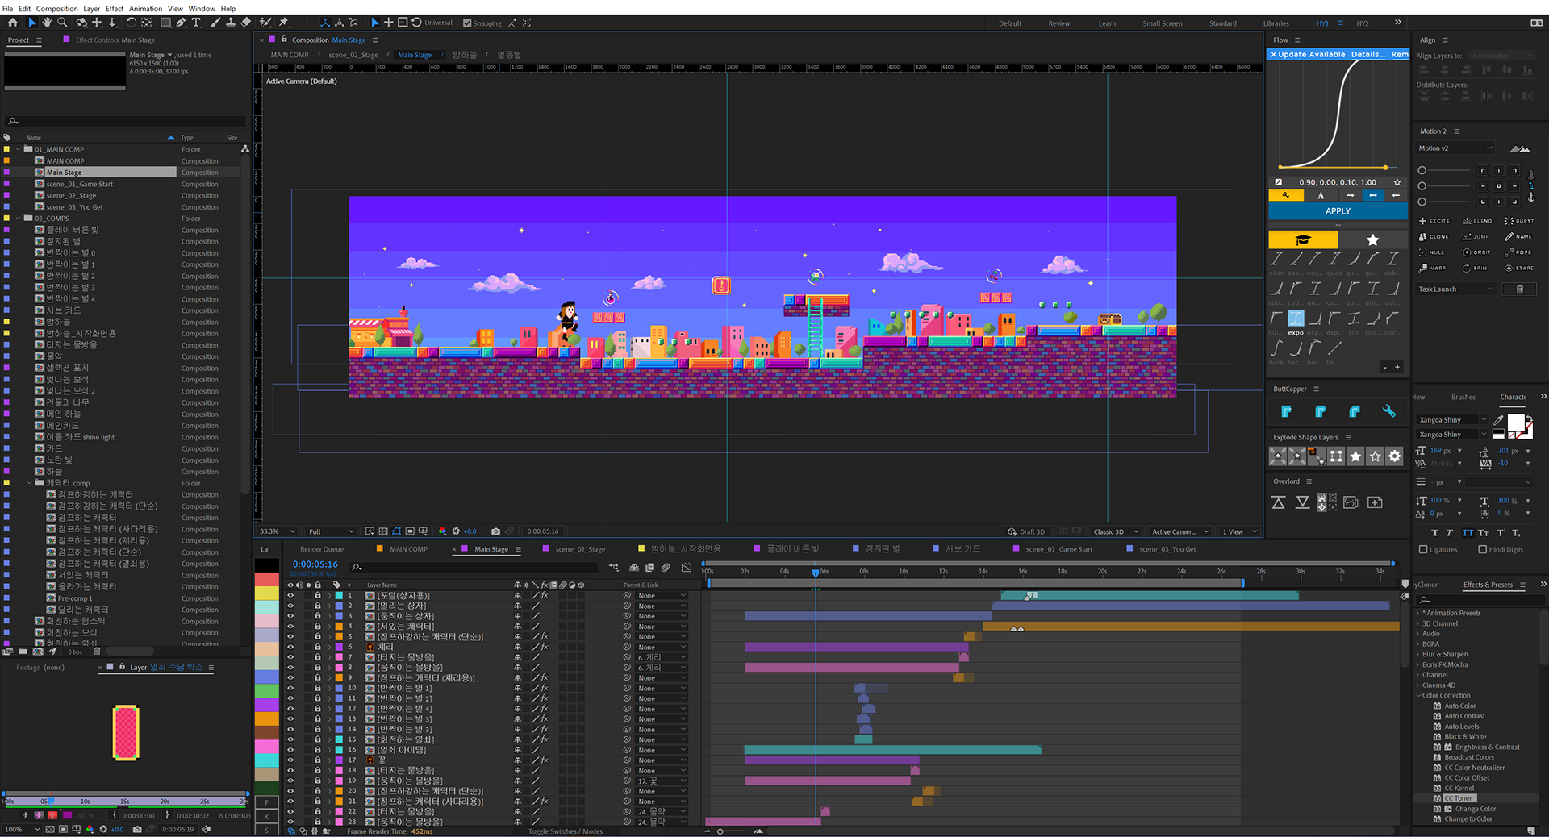
Task: Open the Graph Editor in timeline
Action: pyautogui.click(x=687, y=568)
